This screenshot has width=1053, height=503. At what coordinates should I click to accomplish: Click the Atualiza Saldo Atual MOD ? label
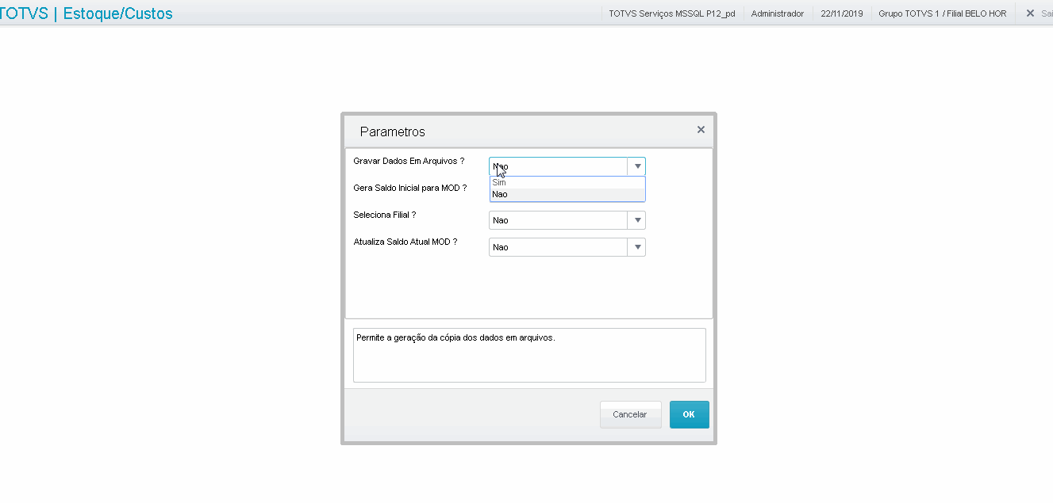[405, 242]
